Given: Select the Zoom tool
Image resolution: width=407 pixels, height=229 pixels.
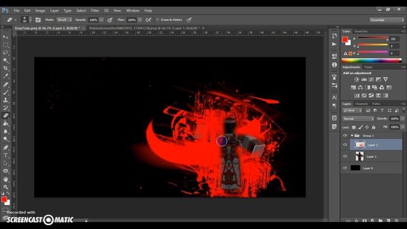Looking at the screenshot, I should (6, 187).
